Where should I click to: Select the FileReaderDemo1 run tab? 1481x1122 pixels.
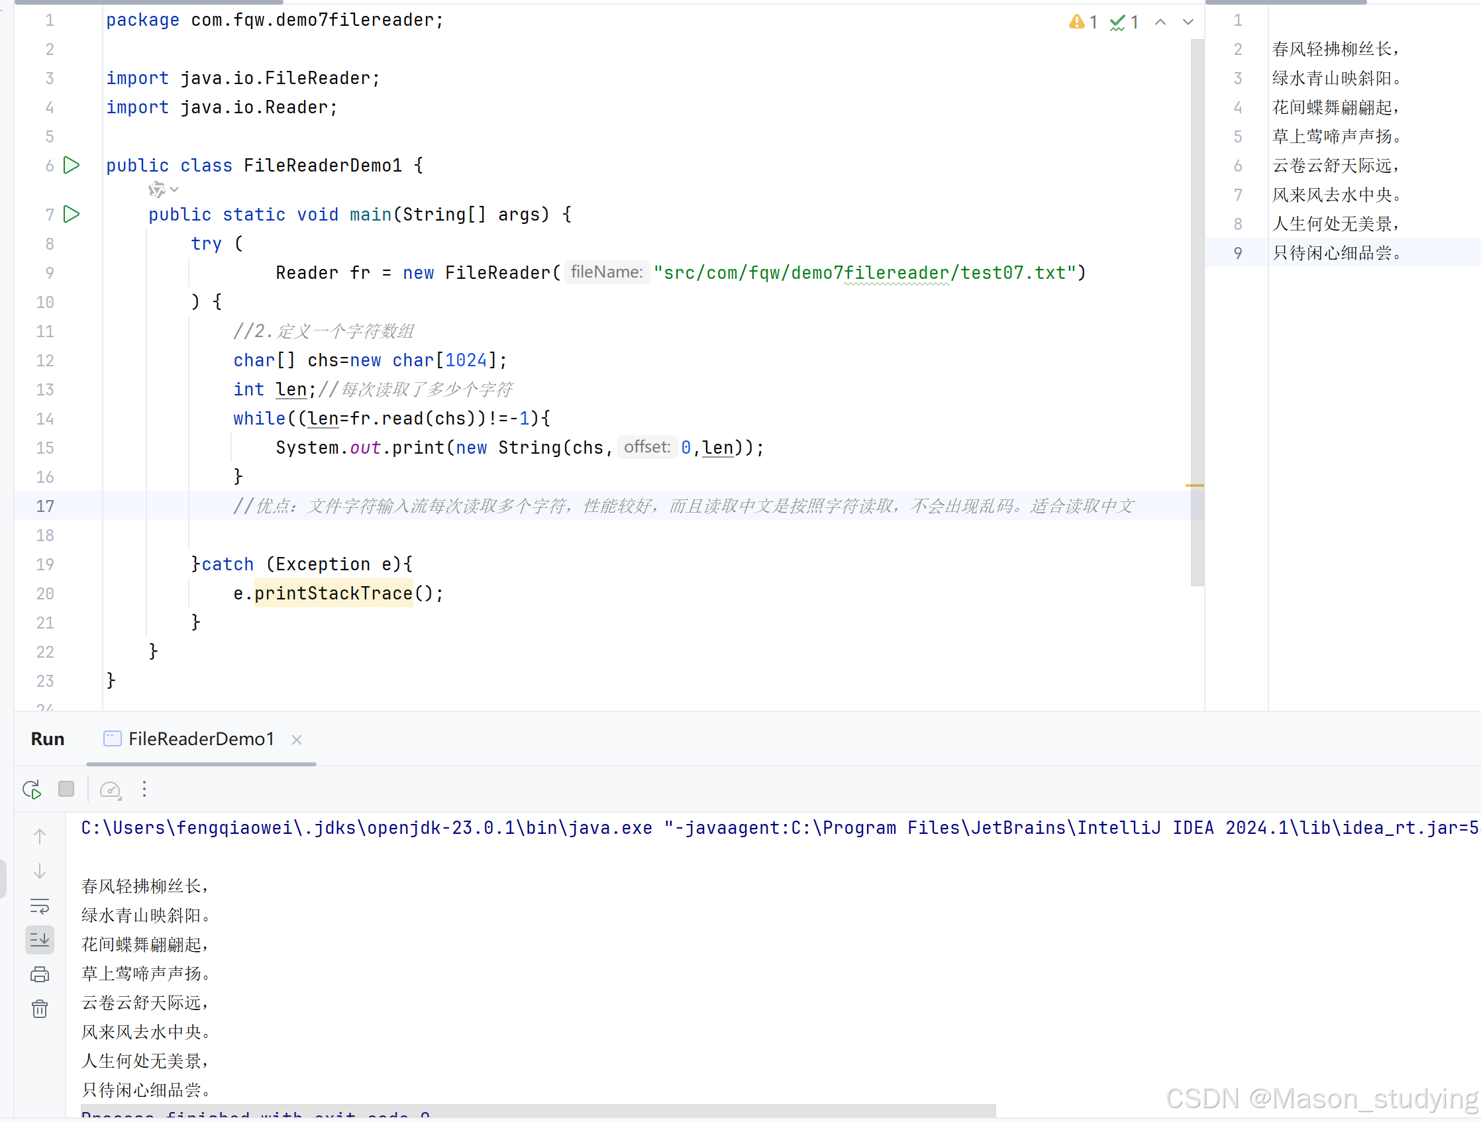[201, 739]
